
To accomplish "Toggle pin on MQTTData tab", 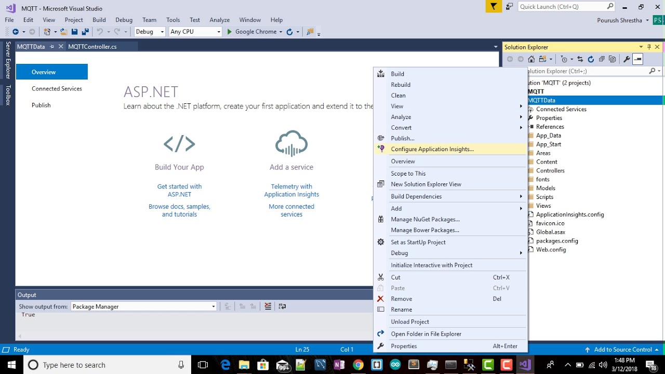I will pyautogui.click(x=52, y=47).
